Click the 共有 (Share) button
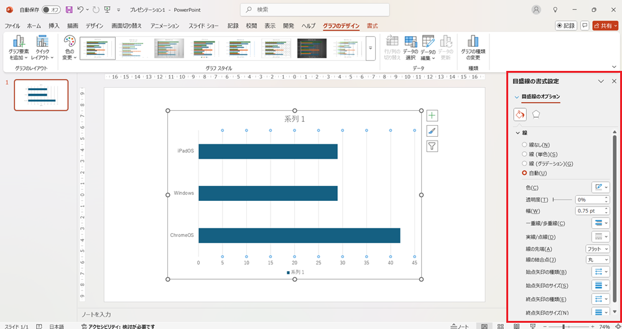The image size is (622, 329). click(605, 25)
